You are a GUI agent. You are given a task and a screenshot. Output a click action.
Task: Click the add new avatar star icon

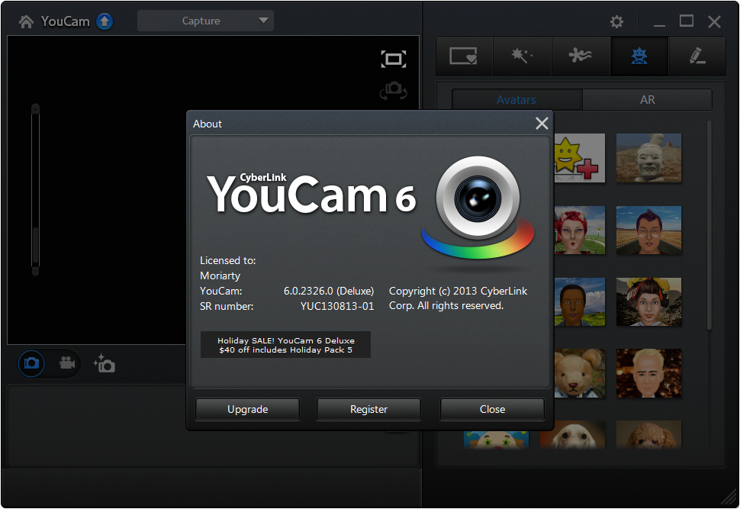(578, 158)
